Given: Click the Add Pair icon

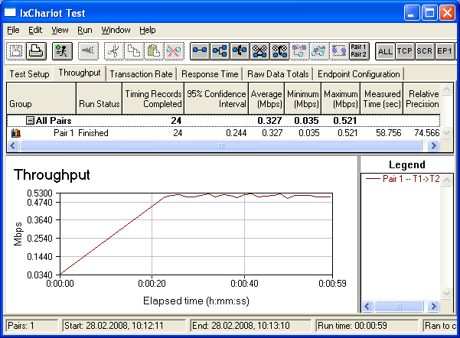Looking at the screenshot, I should point(200,51).
